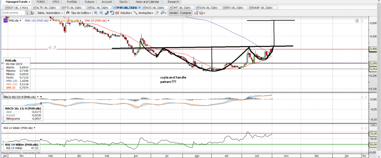Maximize the RSI indicator panel

pos(362,128)
